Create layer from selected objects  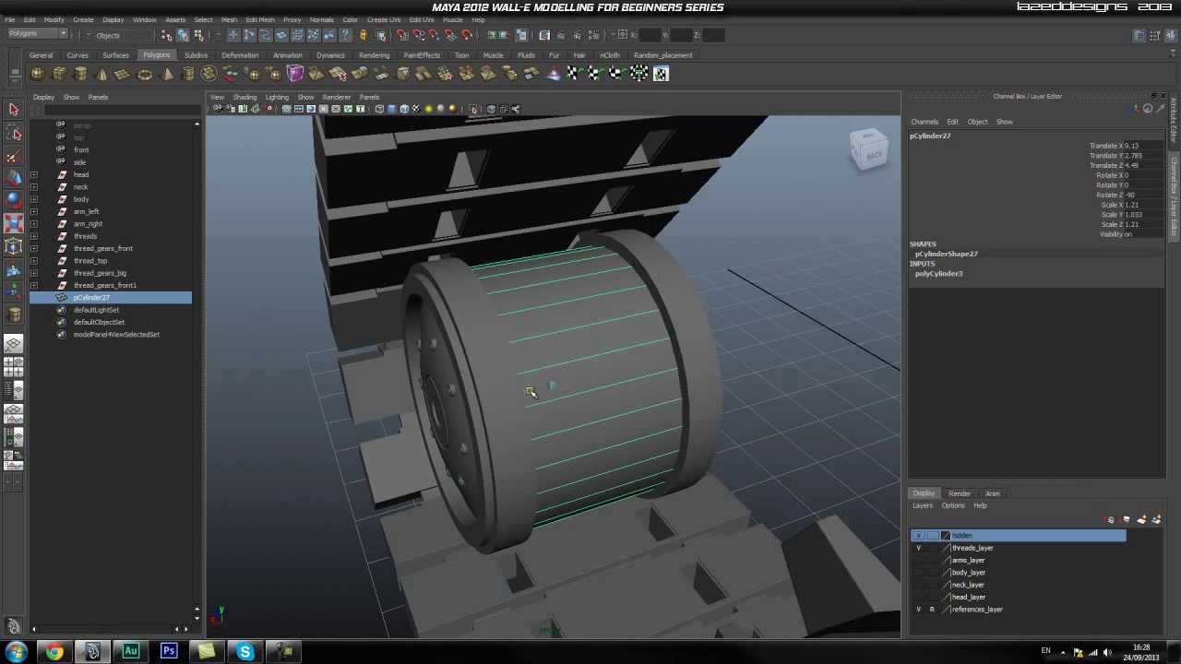(x=1155, y=520)
